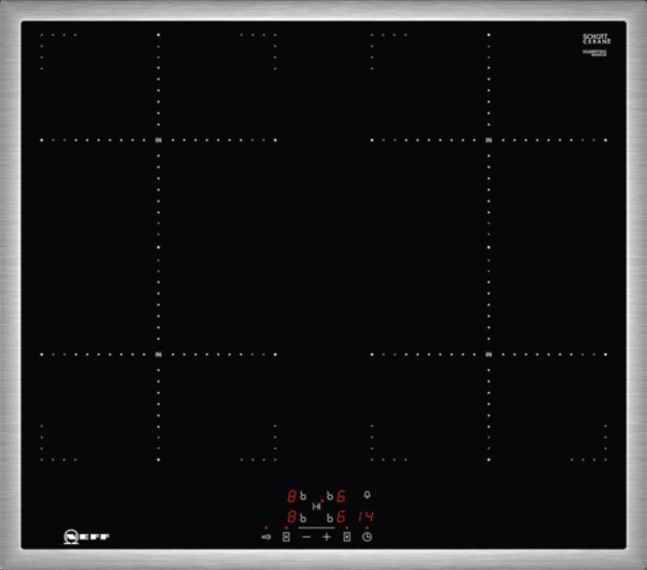
Task: Tap the clock timer icon
Action: [367, 537]
